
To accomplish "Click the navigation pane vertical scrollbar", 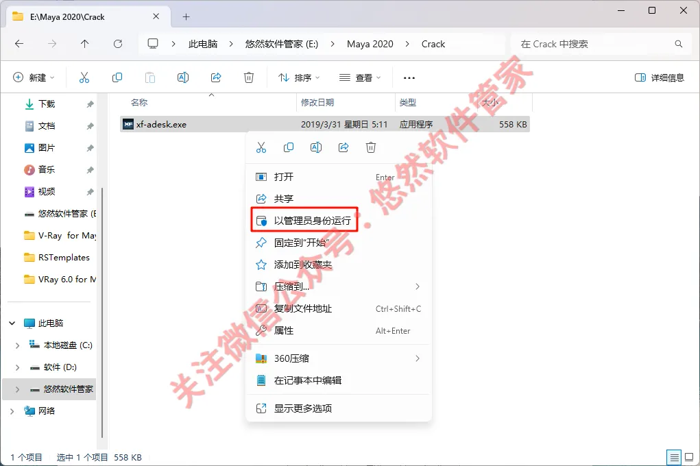I will point(102,312).
